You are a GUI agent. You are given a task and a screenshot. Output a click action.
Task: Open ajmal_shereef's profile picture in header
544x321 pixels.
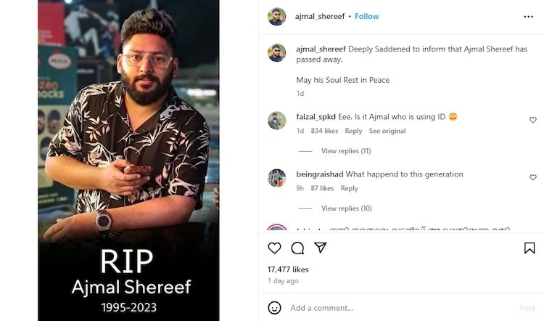(276, 16)
